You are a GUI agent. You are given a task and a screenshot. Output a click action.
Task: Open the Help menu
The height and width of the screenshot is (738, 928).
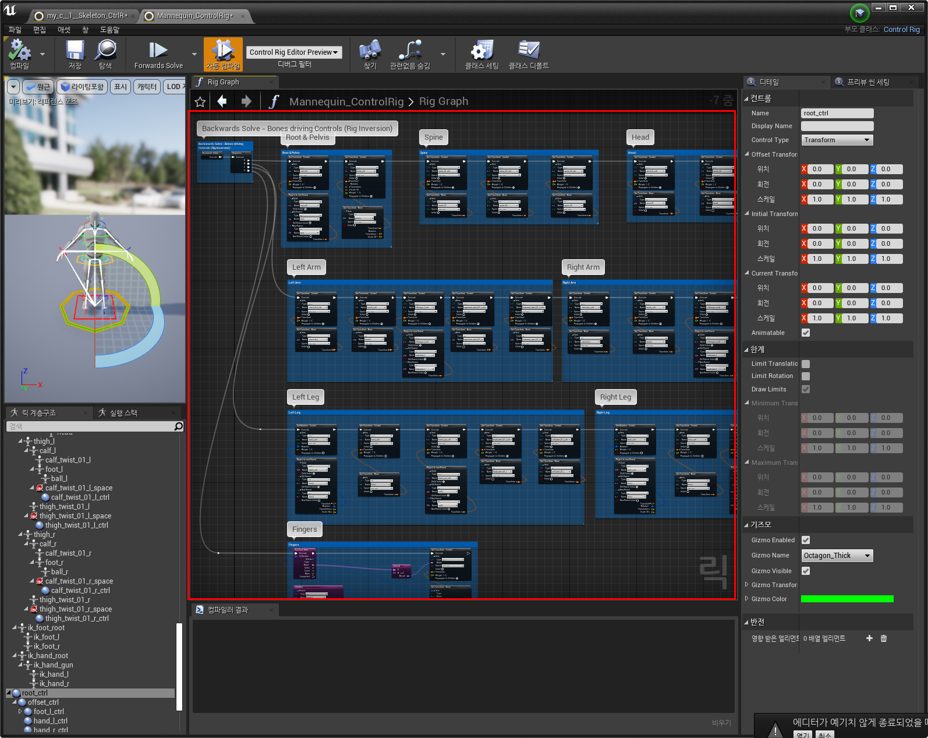click(x=110, y=30)
